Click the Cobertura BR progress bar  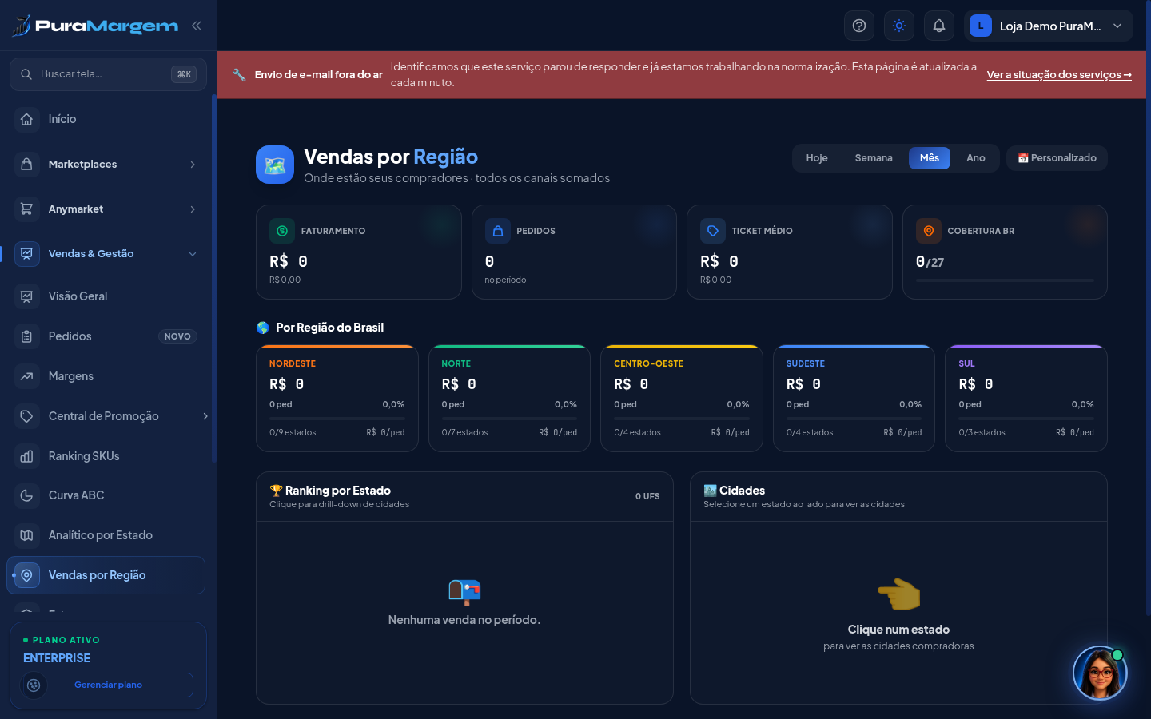coord(1005,280)
